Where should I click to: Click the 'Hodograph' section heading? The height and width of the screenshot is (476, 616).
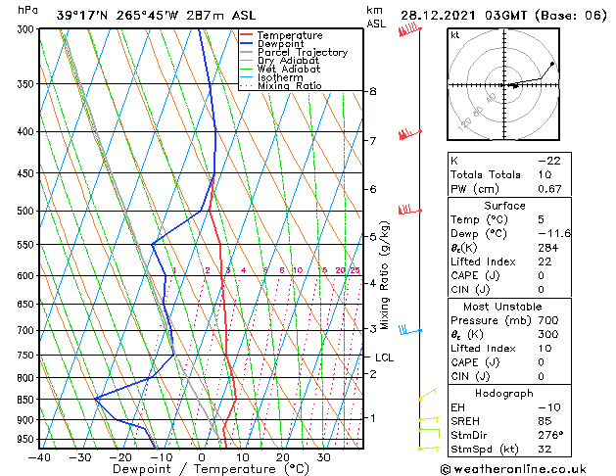(x=504, y=394)
